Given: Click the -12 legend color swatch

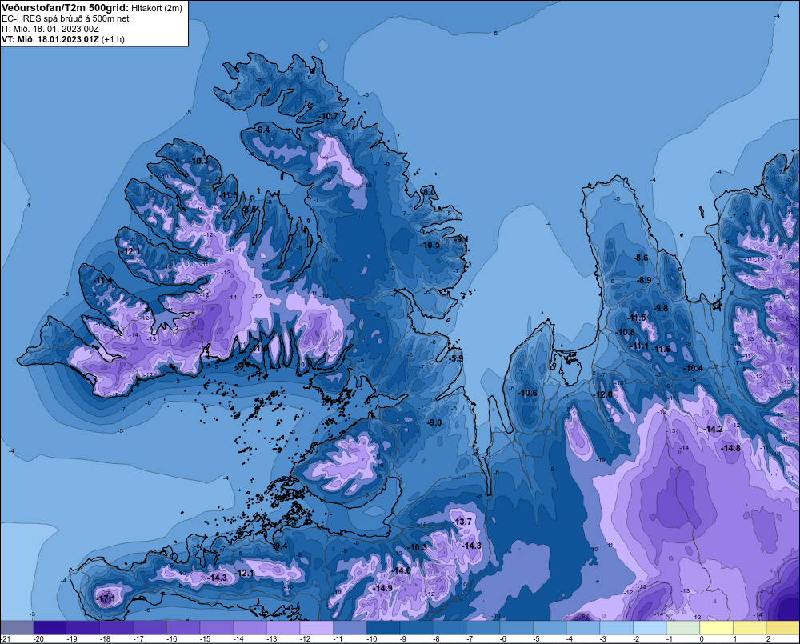Looking at the screenshot, I should pyautogui.click(x=316, y=627).
